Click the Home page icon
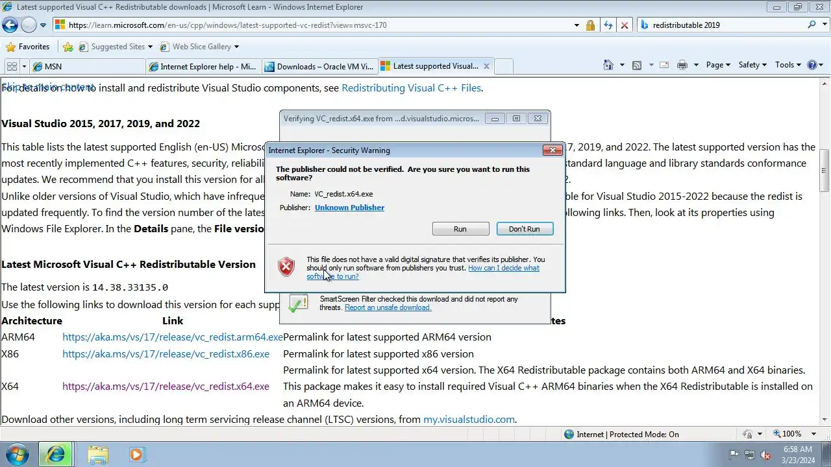Screen dimensions: 831x467 pos(608,65)
